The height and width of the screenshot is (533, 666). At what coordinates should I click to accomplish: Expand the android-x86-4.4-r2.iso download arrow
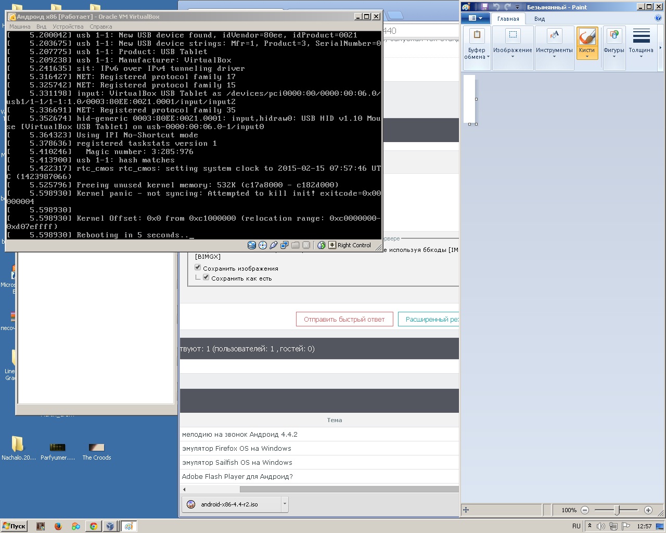(x=284, y=504)
